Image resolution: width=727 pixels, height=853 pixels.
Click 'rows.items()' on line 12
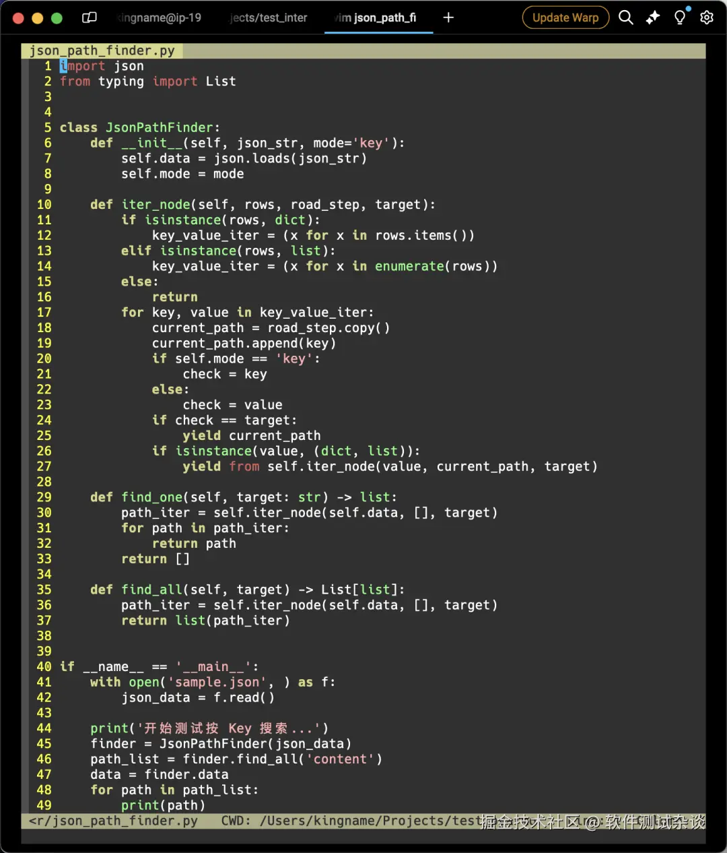coord(425,235)
